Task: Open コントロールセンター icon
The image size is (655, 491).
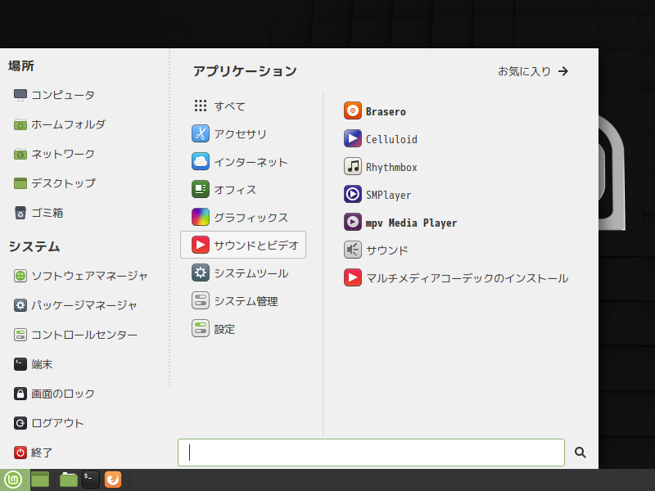Action: point(20,335)
